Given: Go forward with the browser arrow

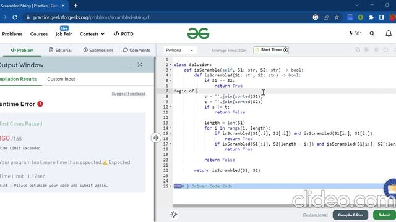Looking at the screenshot, I should [4, 17].
